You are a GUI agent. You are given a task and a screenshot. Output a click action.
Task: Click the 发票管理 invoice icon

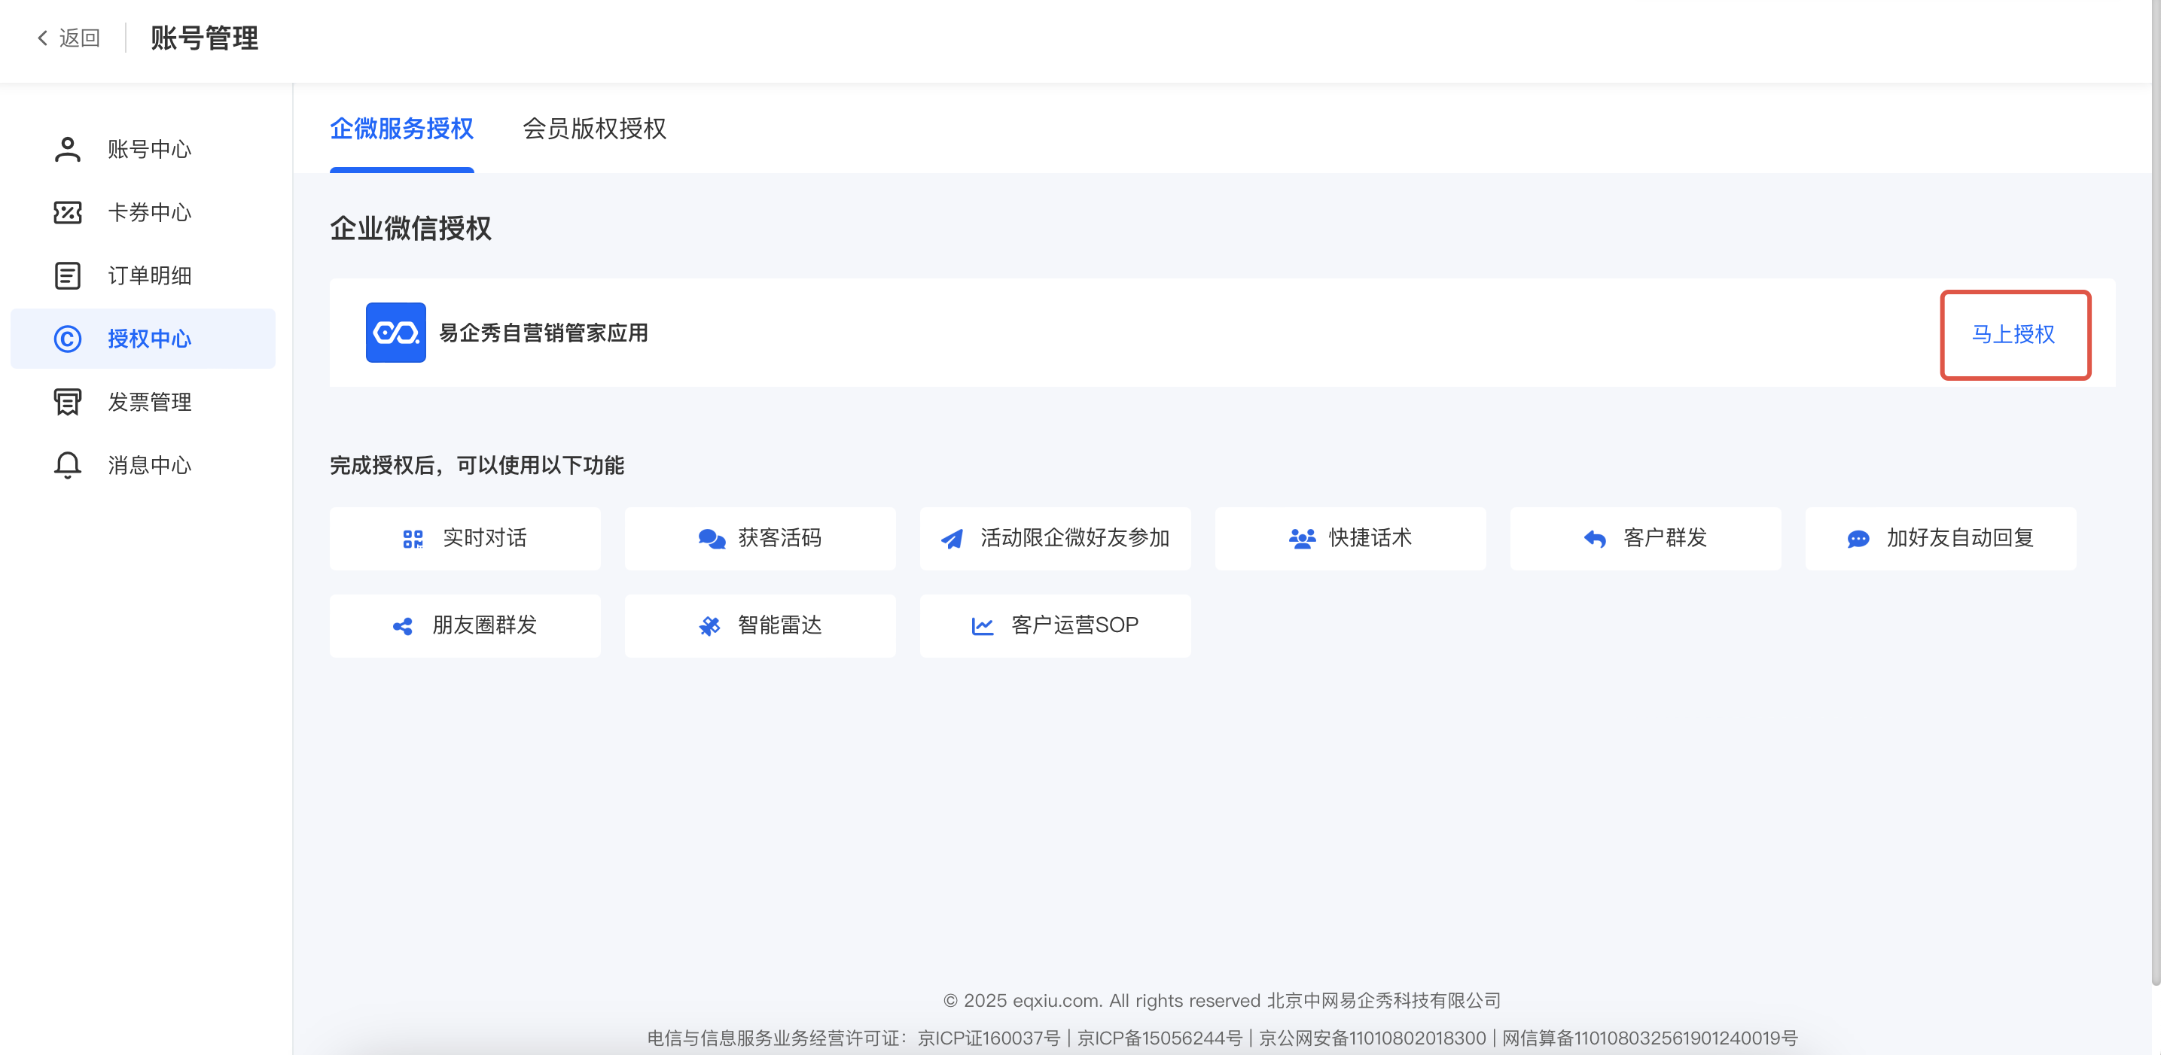[x=67, y=402]
